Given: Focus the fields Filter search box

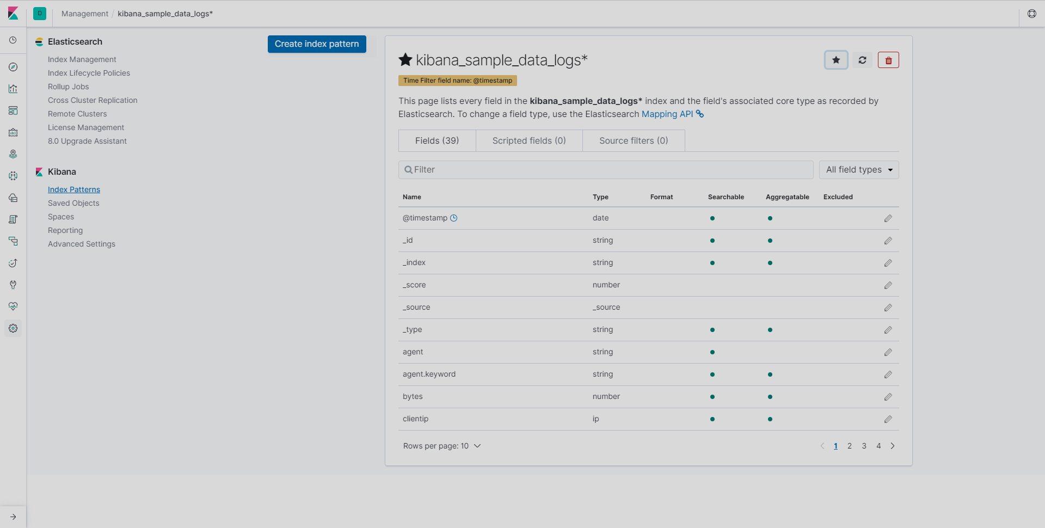Looking at the screenshot, I should click(x=605, y=170).
